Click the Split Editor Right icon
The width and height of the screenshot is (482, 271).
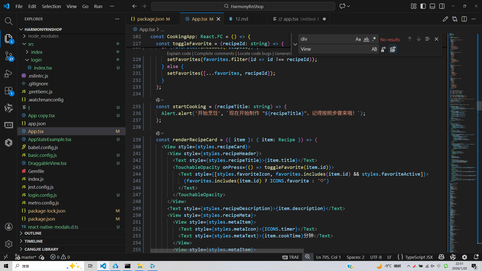pos(464,19)
